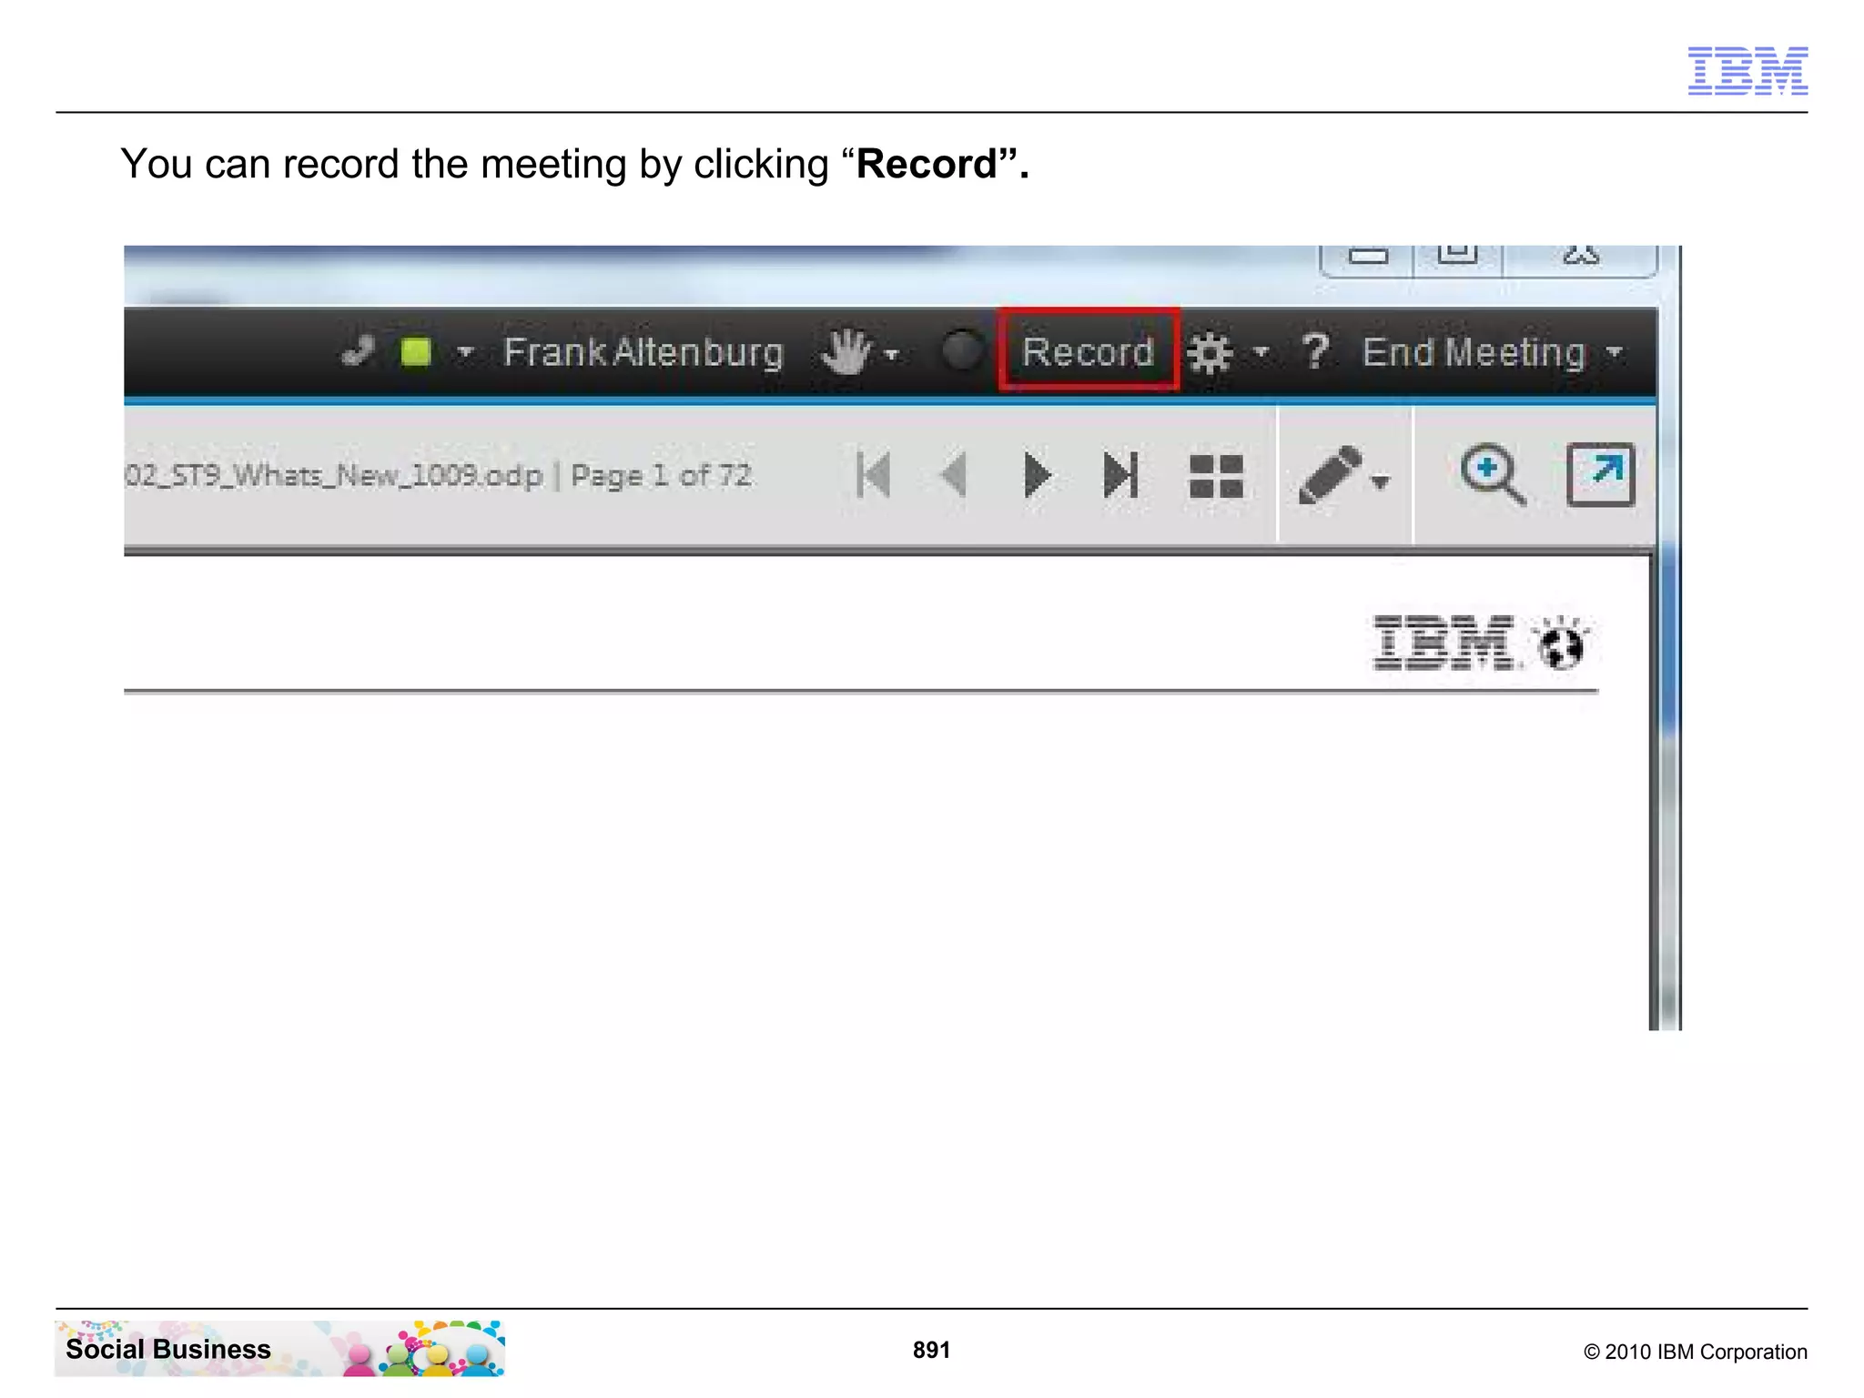This screenshot has width=1864, height=1398.
Task: Click the telephone audio icon
Action: [358, 351]
